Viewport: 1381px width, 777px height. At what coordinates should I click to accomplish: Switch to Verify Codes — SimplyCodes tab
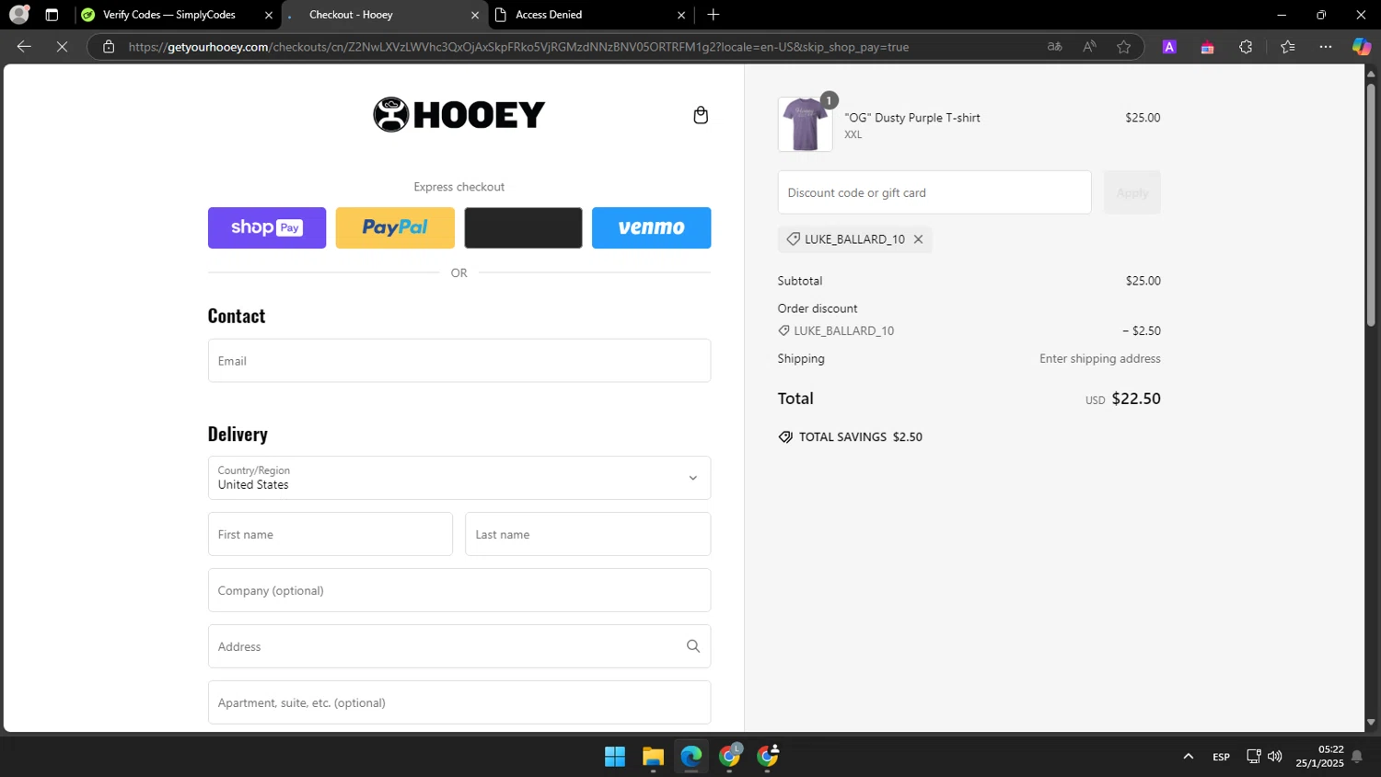169,15
